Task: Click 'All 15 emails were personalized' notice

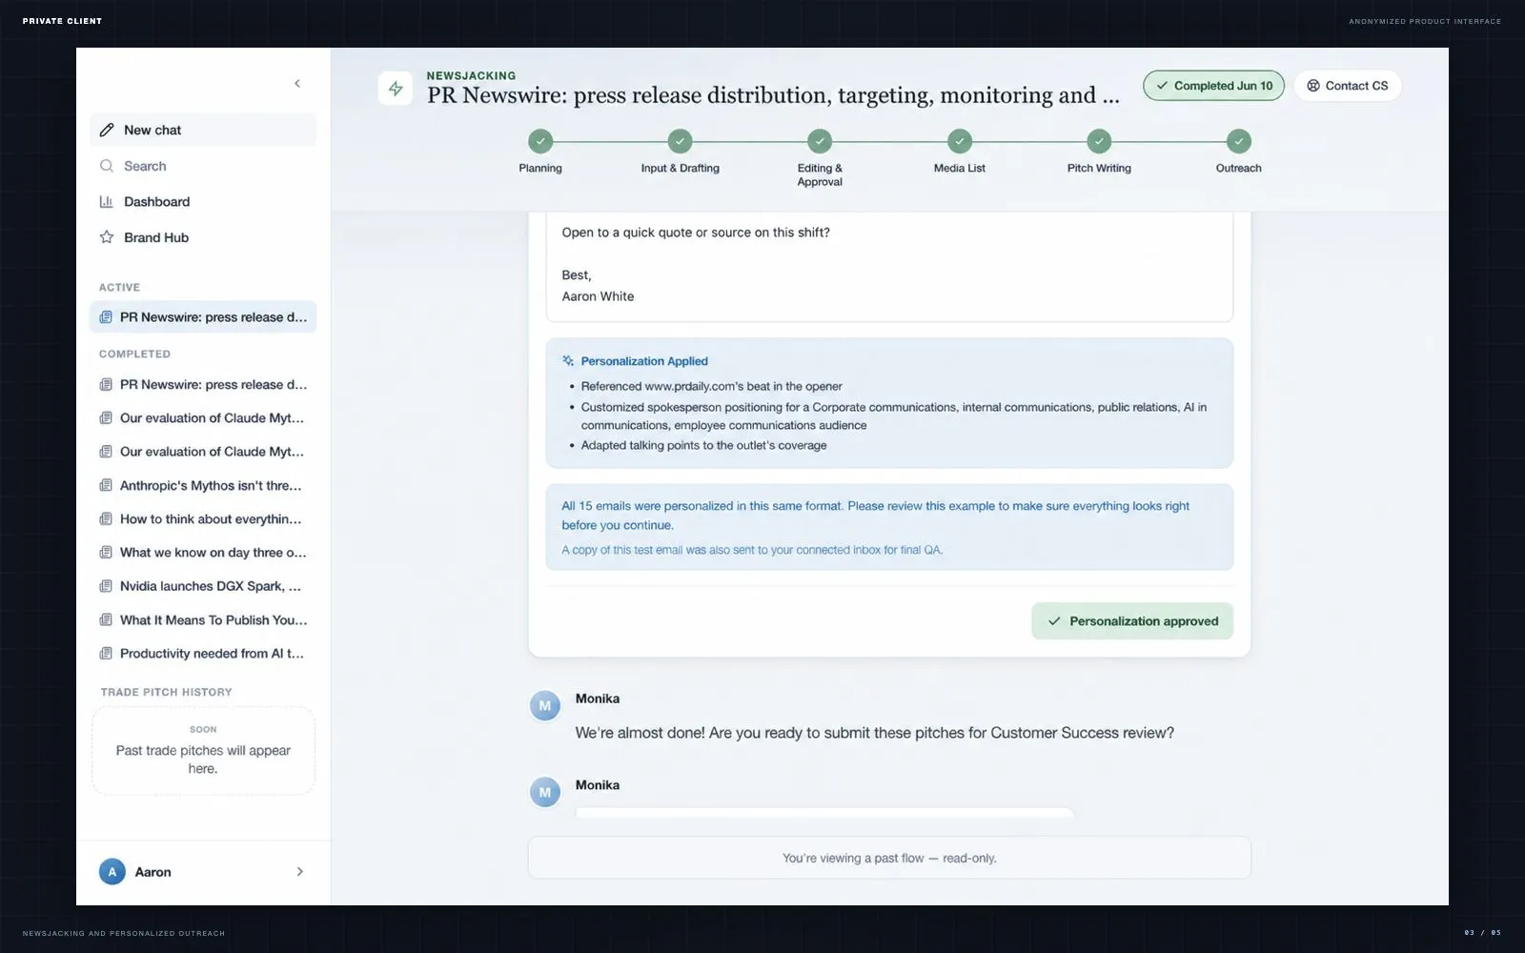Action: tap(875, 516)
